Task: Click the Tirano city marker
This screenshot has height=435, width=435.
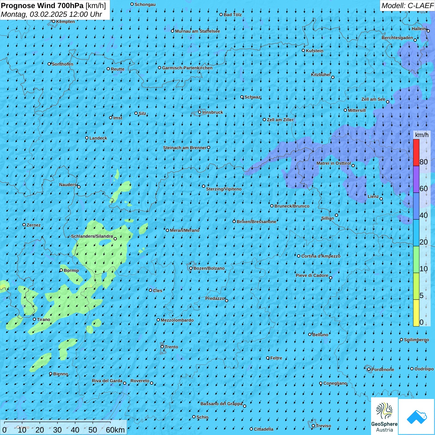Action: 34,319
